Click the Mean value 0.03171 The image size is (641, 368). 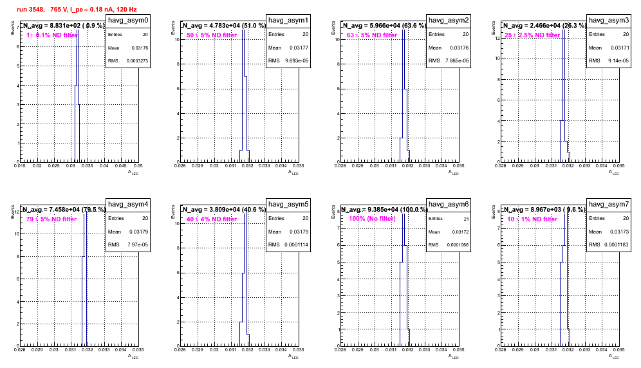click(x=620, y=48)
